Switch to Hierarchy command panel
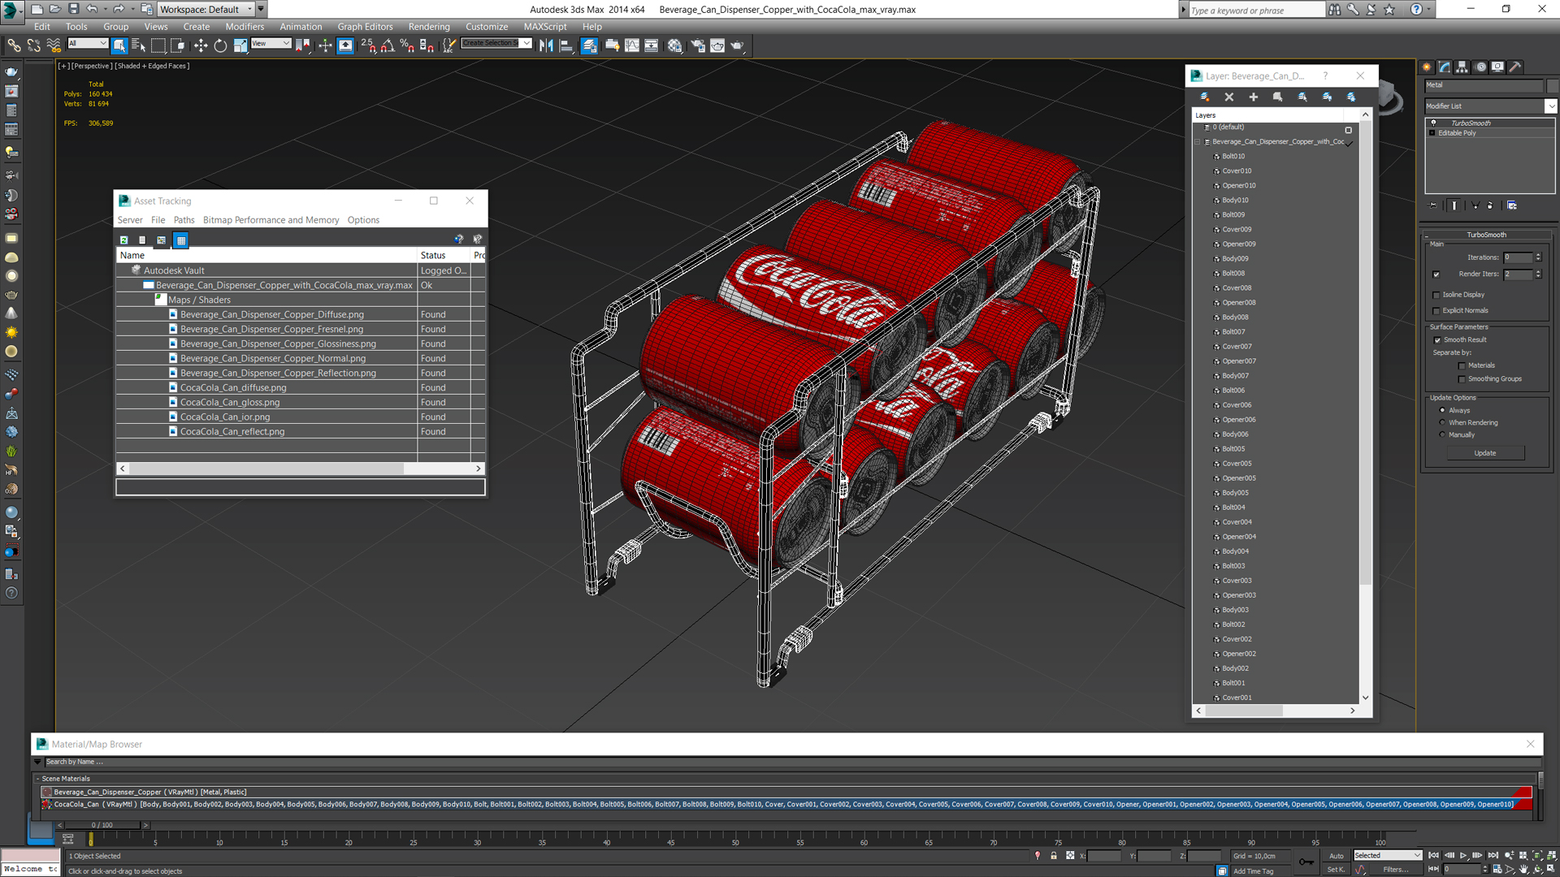Image resolution: width=1560 pixels, height=877 pixels. pyautogui.click(x=1462, y=67)
